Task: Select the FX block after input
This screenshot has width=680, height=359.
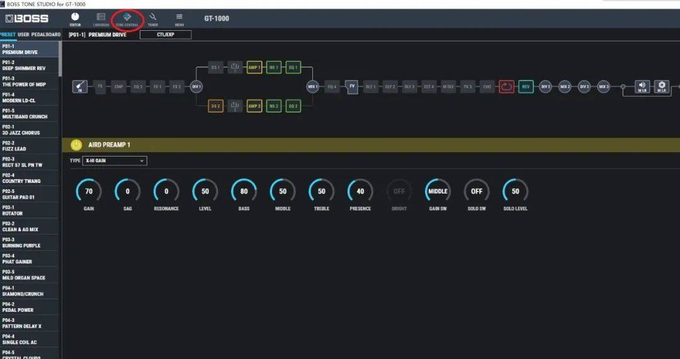Action: (100, 87)
